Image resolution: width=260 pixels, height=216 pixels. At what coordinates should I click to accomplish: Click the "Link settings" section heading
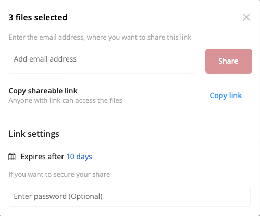(34, 134)
